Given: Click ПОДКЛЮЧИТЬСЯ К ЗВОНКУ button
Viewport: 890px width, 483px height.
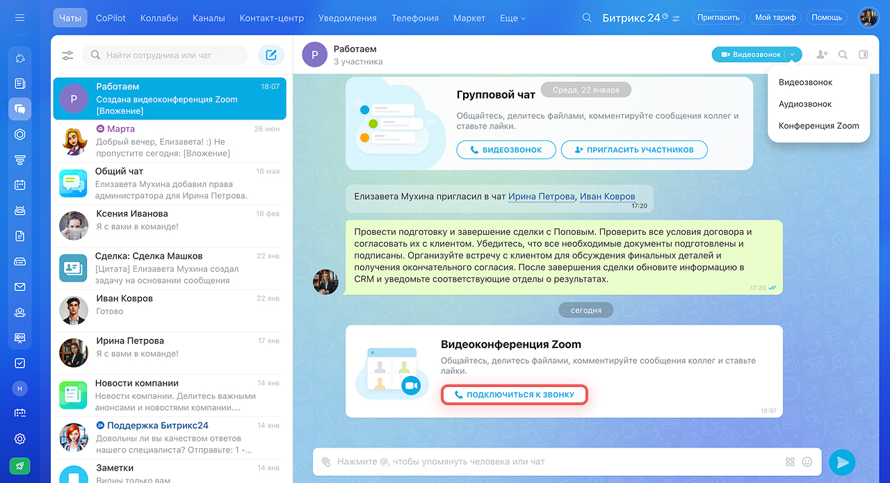Looking at the screenshot, I should click(x=514, y=394).
